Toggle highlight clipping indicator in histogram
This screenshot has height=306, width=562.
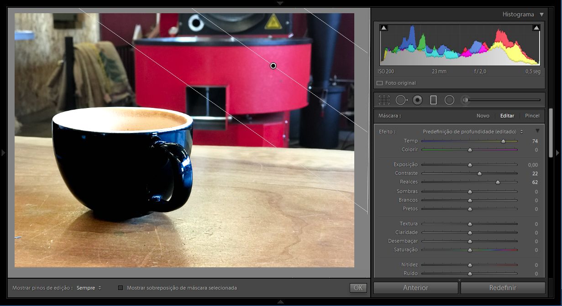click(x=536, y=28)
